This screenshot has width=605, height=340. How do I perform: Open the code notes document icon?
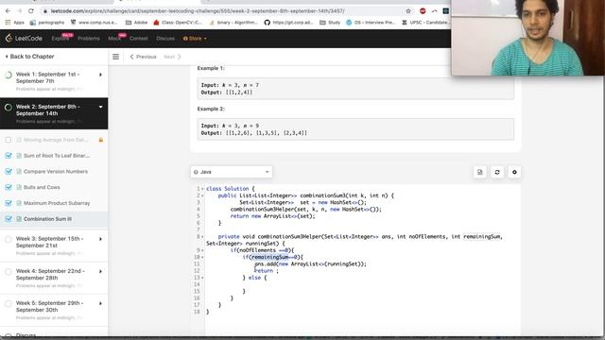(x=479, y=172)
